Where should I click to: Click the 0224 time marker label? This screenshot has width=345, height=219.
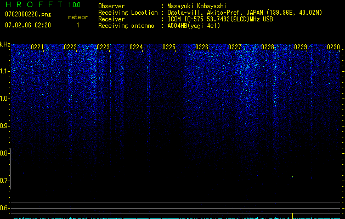(x=136, y=47)
